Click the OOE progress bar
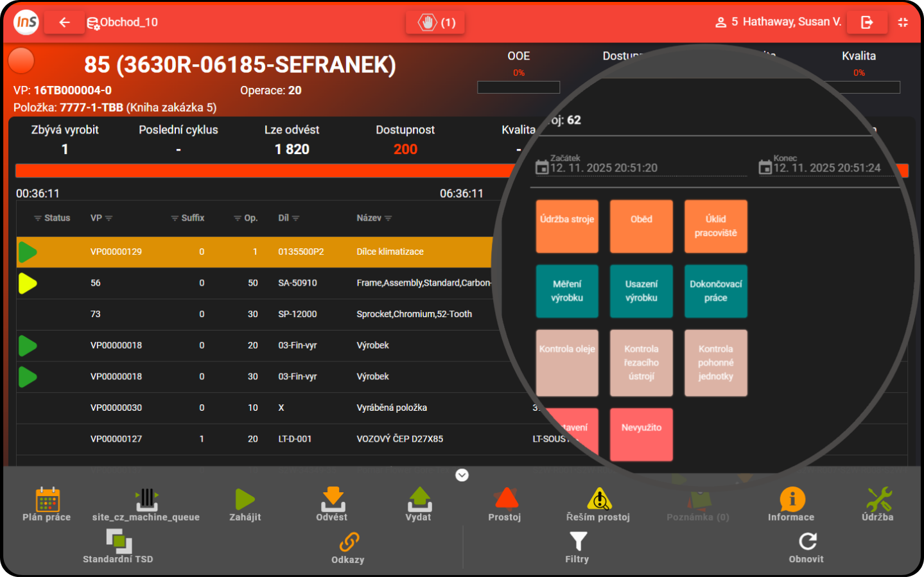This screenshot has height=577, width=924. [x=519, y=87]
